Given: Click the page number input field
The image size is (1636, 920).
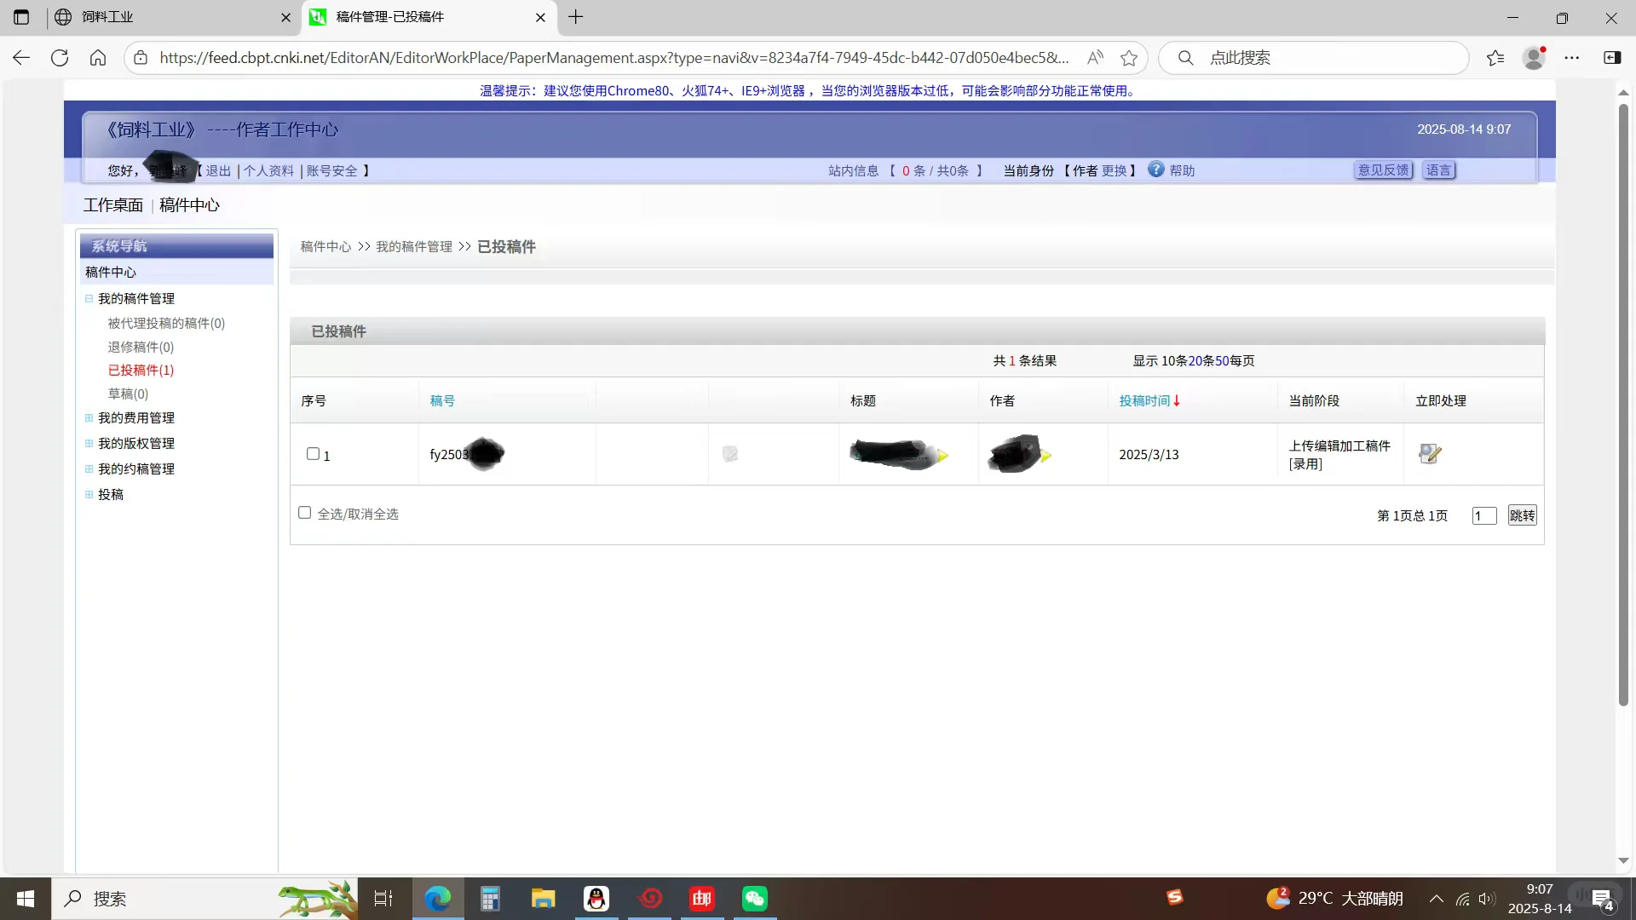Looking at the screenshot, I should coord(1483,516).
